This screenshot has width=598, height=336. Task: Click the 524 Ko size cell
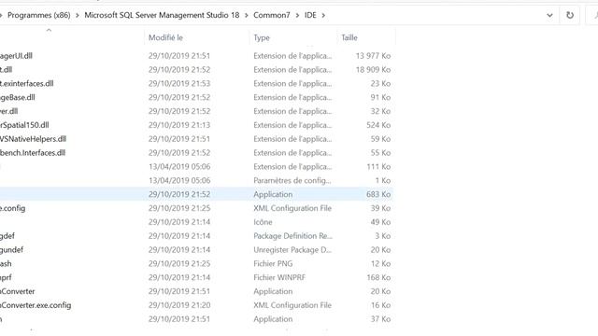pos(378,125)
